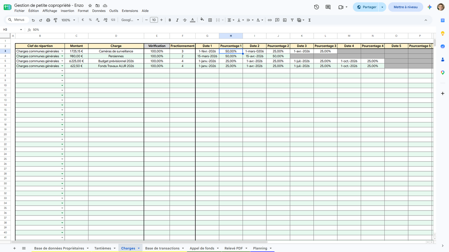
Task: Collapse the toolbar with the chevron
Action: tap(426, 20)
